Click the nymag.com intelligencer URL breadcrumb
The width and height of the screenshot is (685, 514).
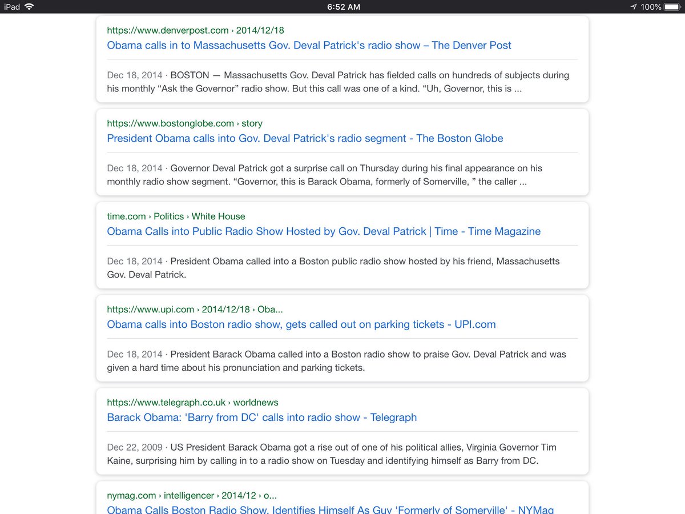pos(192,496)
